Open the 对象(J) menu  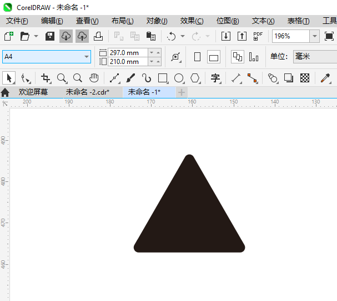(157, 21)
